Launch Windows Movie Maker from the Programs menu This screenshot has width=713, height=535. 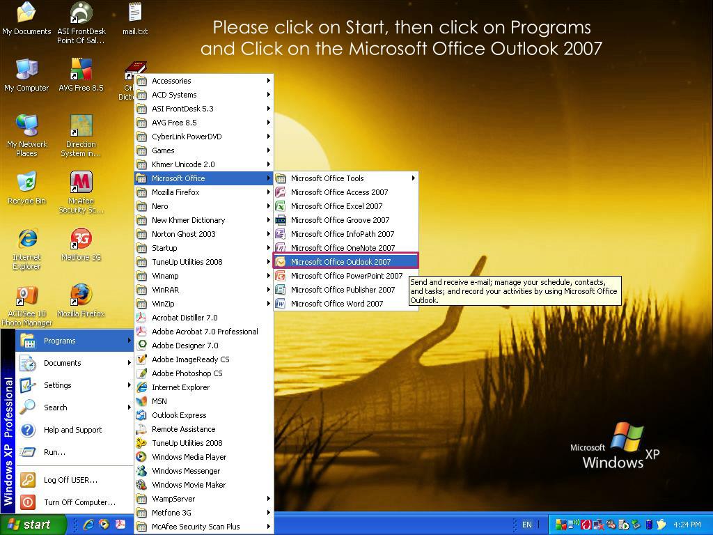[x=204, y=485]
